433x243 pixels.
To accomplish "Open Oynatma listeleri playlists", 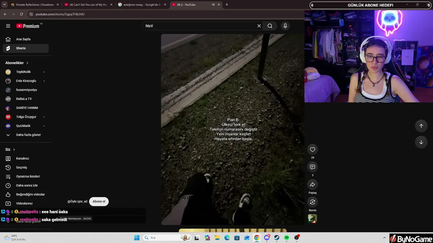I will click(26, 177).
